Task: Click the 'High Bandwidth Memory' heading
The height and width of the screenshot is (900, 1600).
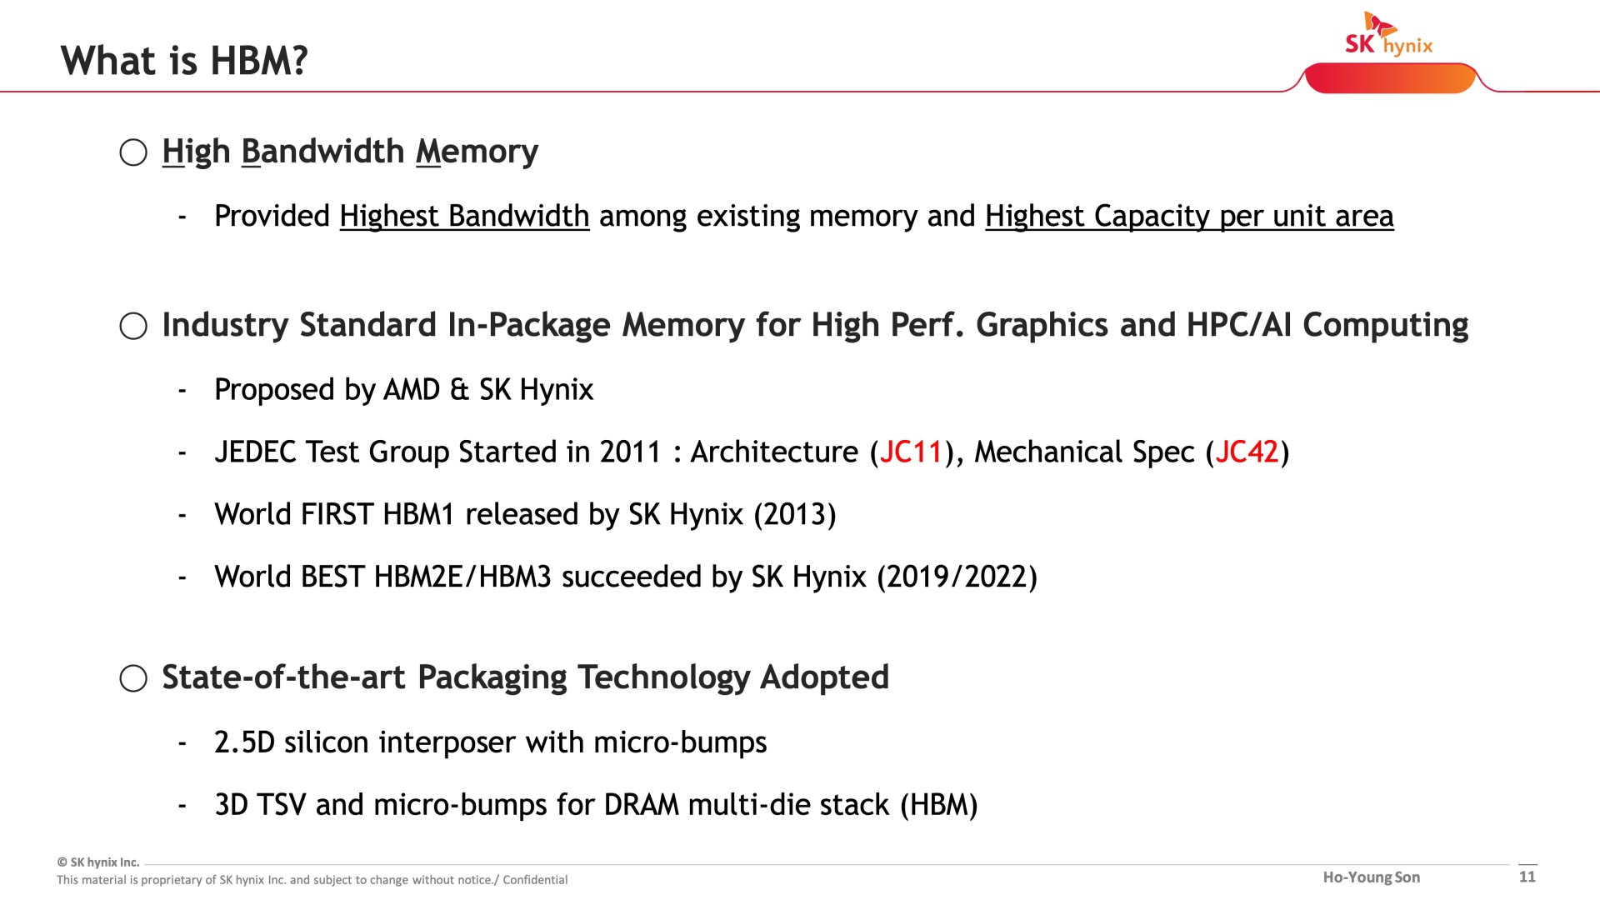Action: coord(350,152)
